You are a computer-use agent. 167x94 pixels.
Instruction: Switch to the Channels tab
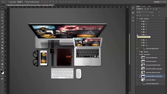144,6
